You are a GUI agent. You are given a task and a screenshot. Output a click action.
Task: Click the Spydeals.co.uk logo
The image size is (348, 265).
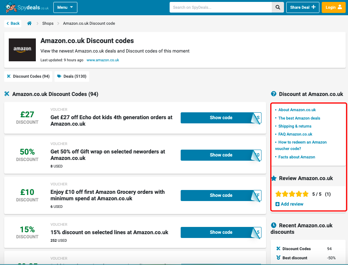(x=27, y=7)
